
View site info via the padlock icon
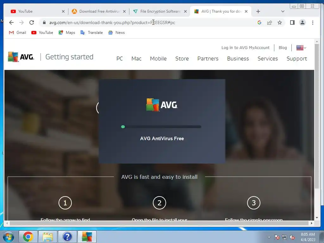[x=44, y=22]
